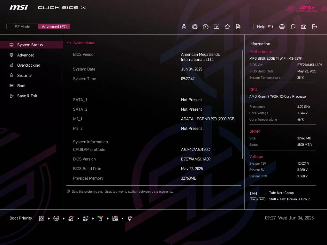Click the 4800 MT/s DRAM speed value
Screen dimensions: 327x245
(305, 145)
